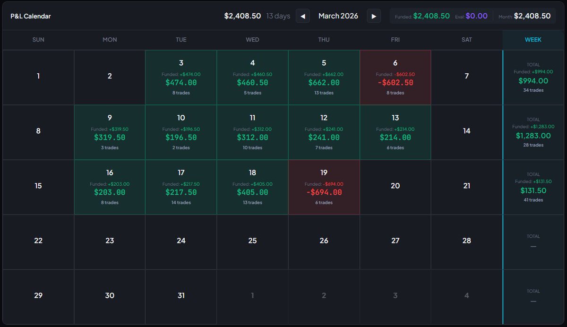Click the 13 days label
This screenshot has height=327, width=567.
click(278, 16)
